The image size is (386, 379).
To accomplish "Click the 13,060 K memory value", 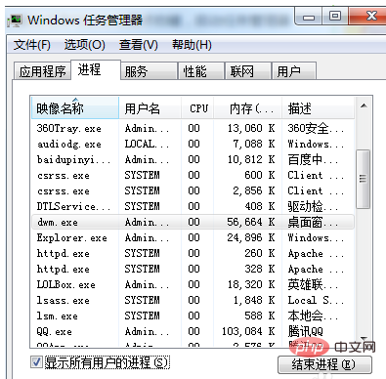I will pos(251,128).
